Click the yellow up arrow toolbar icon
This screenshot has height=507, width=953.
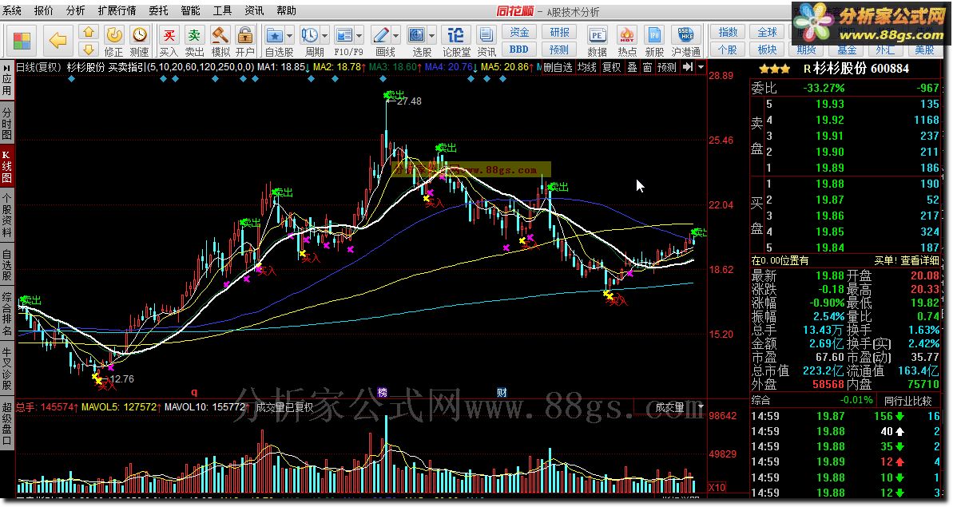89,32
